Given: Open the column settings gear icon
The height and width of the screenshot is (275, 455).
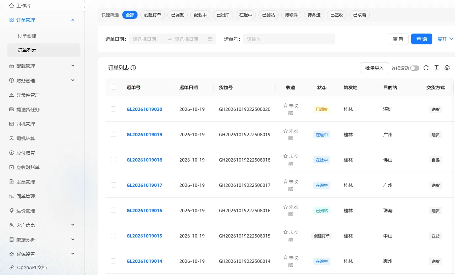Looking at the screenshot, I should pyautogui.click(x=447, y=68).
